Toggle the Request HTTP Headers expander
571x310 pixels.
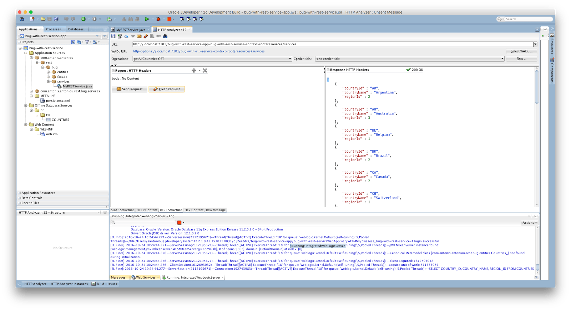pyautogui.click(x=113, y=71)
